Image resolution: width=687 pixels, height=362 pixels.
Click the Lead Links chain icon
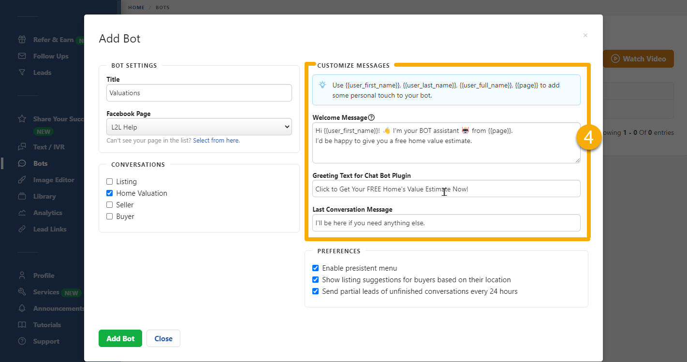coord(22,229)
